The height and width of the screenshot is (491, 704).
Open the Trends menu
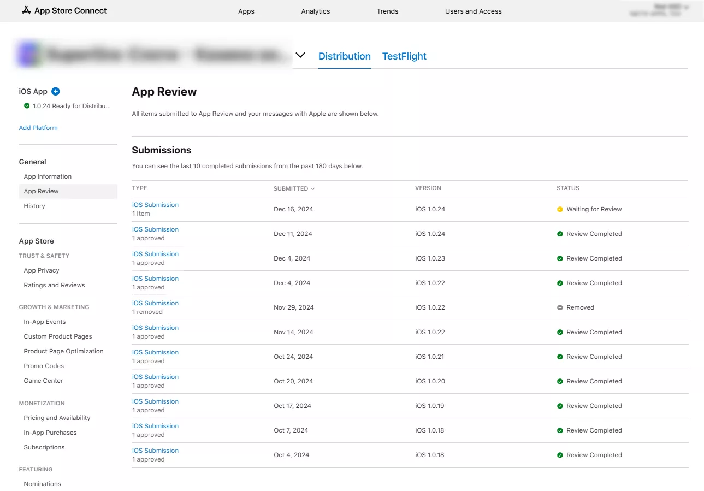[387, 11]
